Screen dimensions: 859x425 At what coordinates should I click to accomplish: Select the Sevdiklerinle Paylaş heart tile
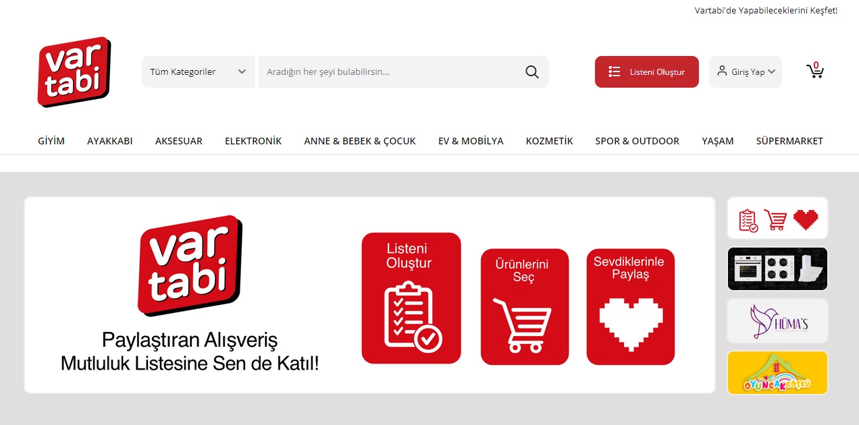[x=630, y=307]
